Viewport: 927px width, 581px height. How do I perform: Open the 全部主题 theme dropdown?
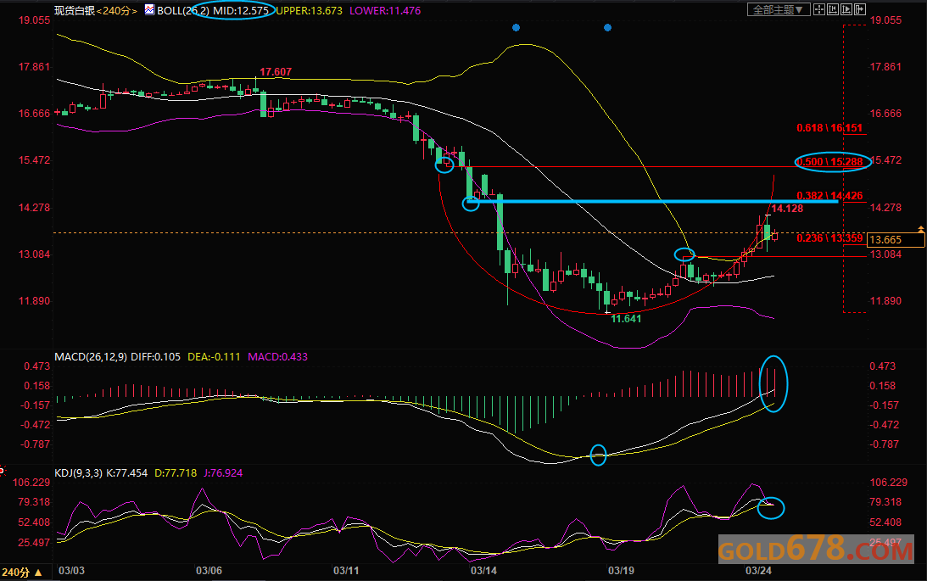[x=778, y=9]
